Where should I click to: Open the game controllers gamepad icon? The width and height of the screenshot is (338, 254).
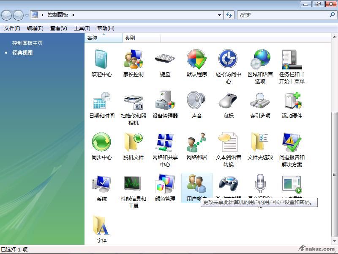[228, 184]
